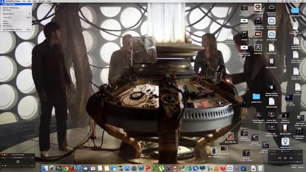Open the Help menu in menu bar
The image size is (306, 172).
click(49, 1)
